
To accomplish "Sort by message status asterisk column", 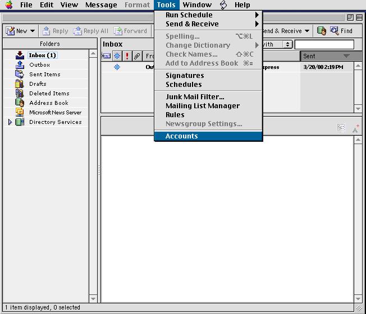I will click(x=117, y=56).
